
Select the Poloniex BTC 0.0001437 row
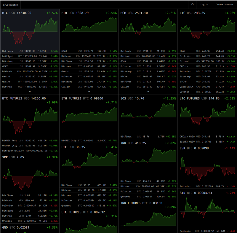point(30,206)
